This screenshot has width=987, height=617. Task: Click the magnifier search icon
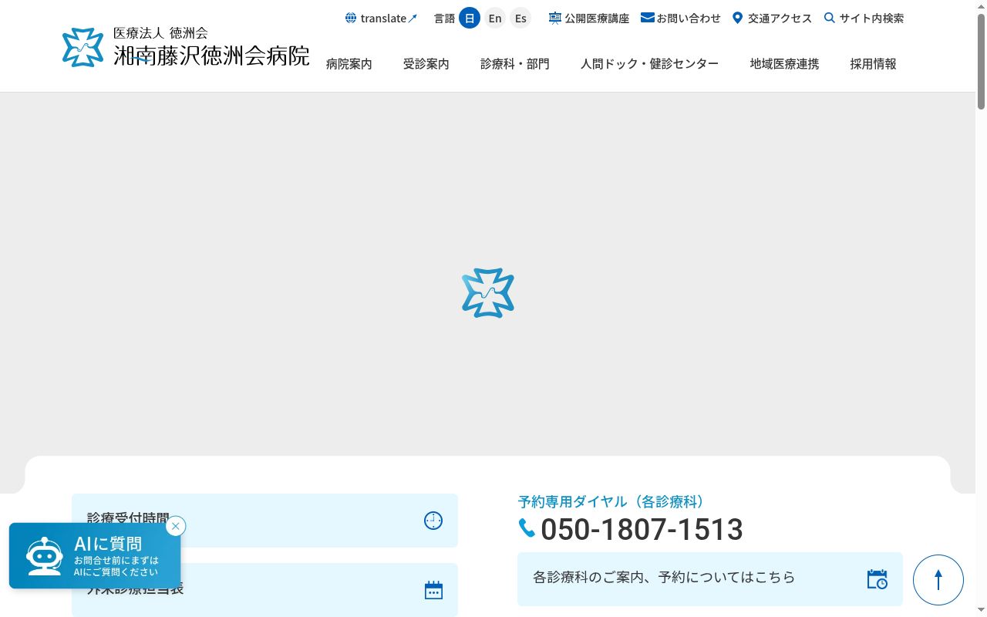[830, 18]
